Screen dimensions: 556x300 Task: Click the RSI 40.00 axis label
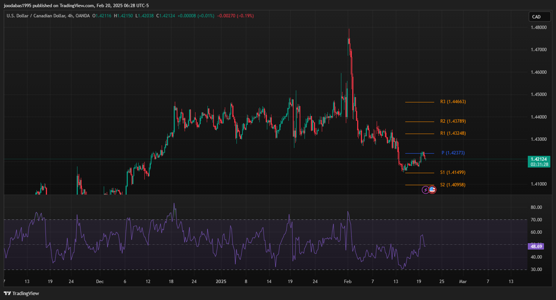[x=536, y=257]
